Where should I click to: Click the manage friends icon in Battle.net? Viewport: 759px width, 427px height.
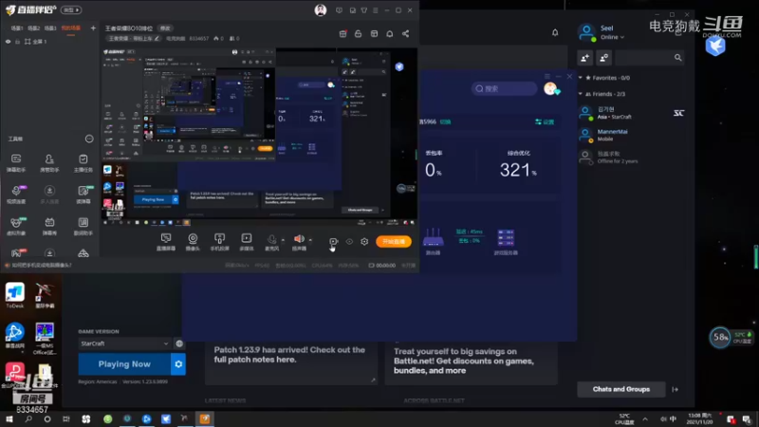(603, 58)
